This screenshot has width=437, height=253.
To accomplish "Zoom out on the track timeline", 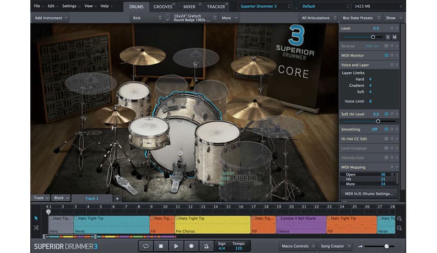I will coord(399,228).
